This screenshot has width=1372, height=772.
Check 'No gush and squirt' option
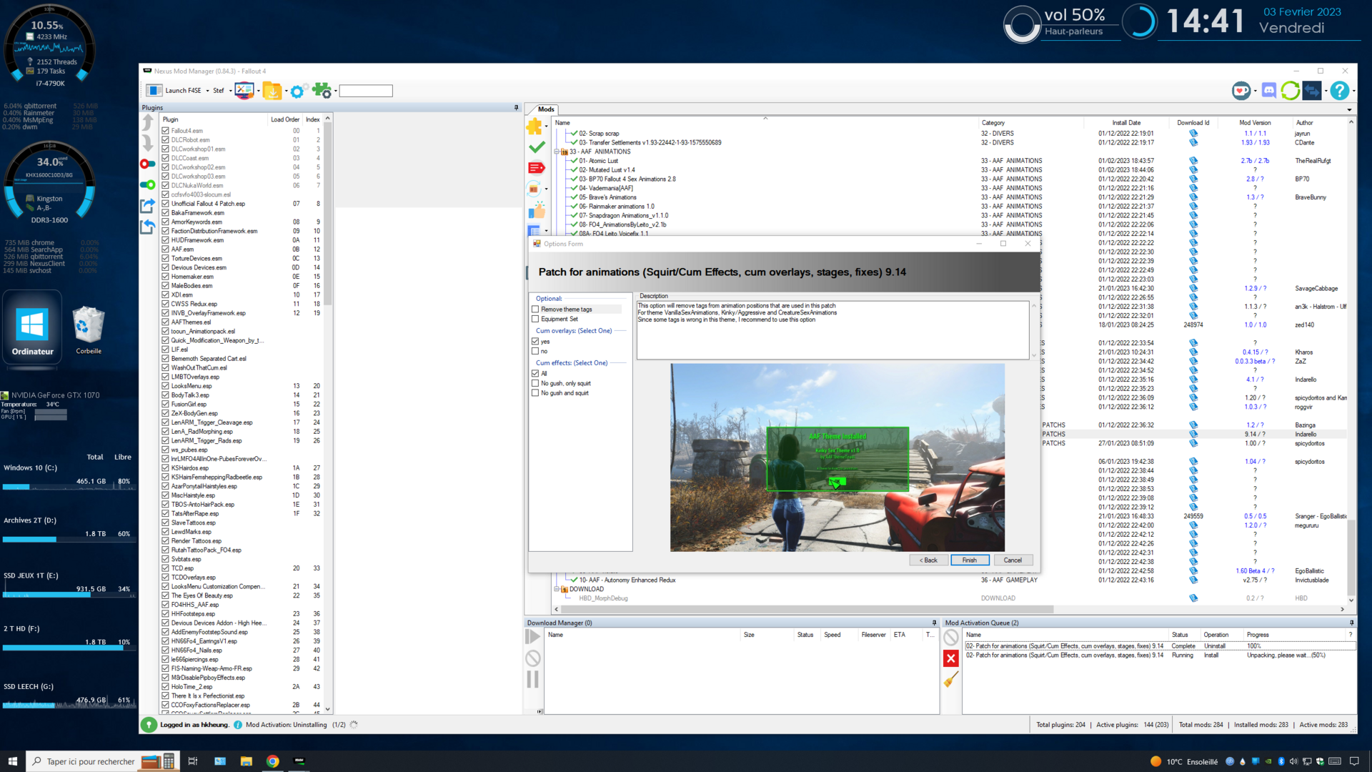(535, 393)
